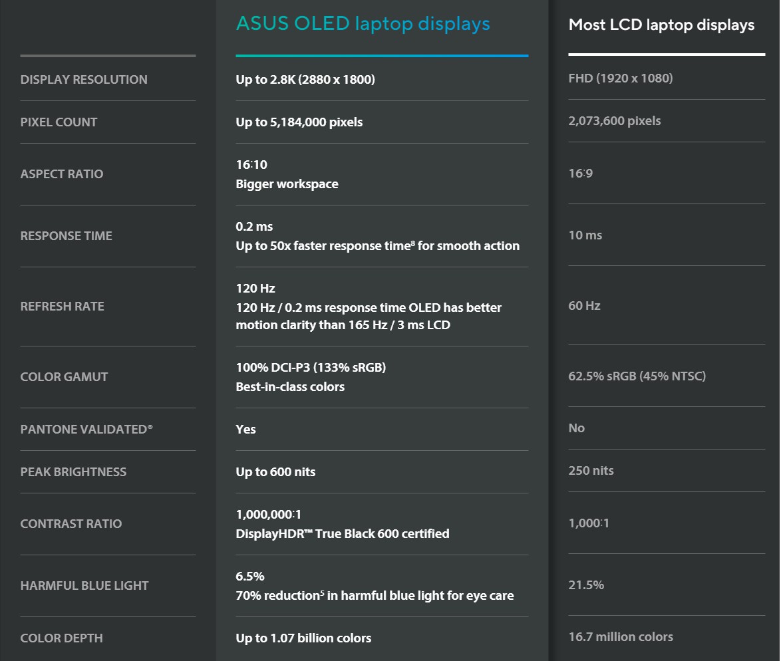
Task: Click the '16.7 million colors' LCD value
Action: click(x=621, y=636)
